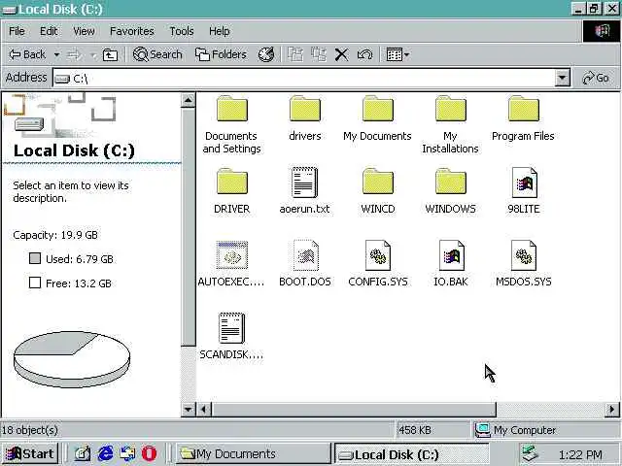
Task: Click the gray Used space swatch
Action: tap(35, 258)
